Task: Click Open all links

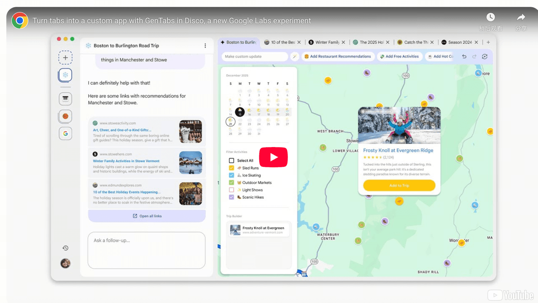Action: (x=147, y=216)
